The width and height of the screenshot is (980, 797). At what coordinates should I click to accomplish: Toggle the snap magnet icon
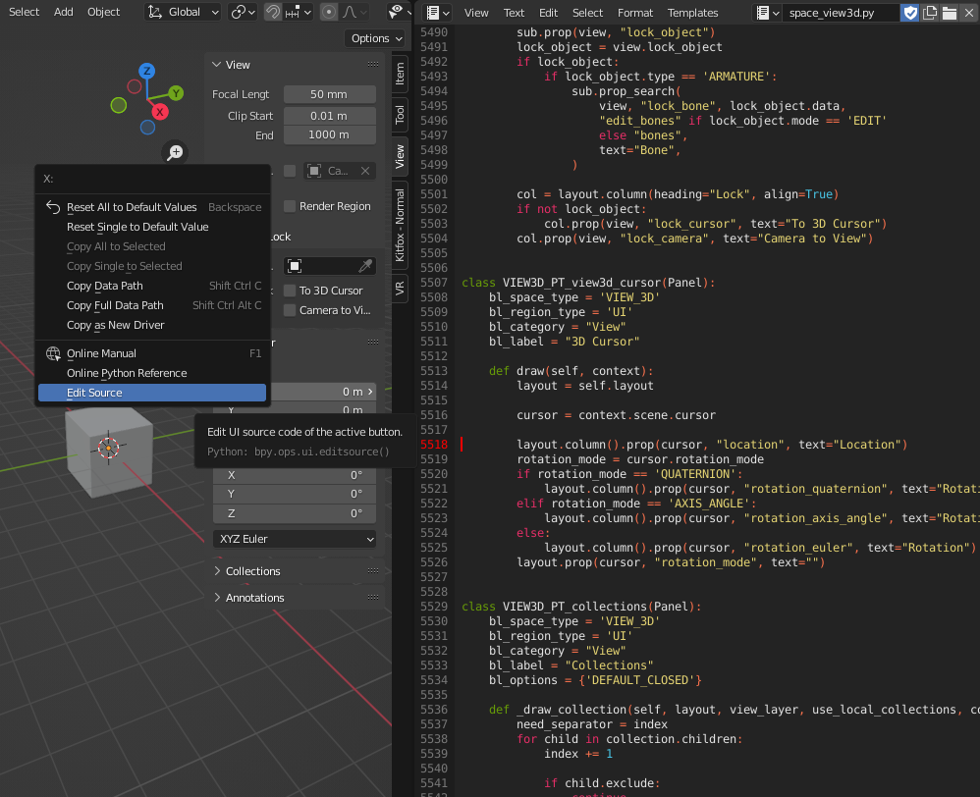[x=273, y=12]
